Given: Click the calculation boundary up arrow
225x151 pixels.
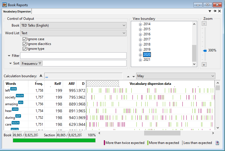Looking at the screenshot, I should tap(41, 76).
